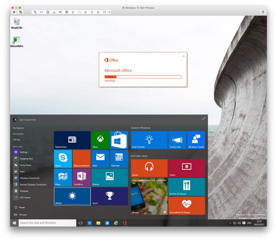The width and height of the screenshot is (277, 241).
Task: Switch the DEU input language indicator
Action: [x=249, y=223]
